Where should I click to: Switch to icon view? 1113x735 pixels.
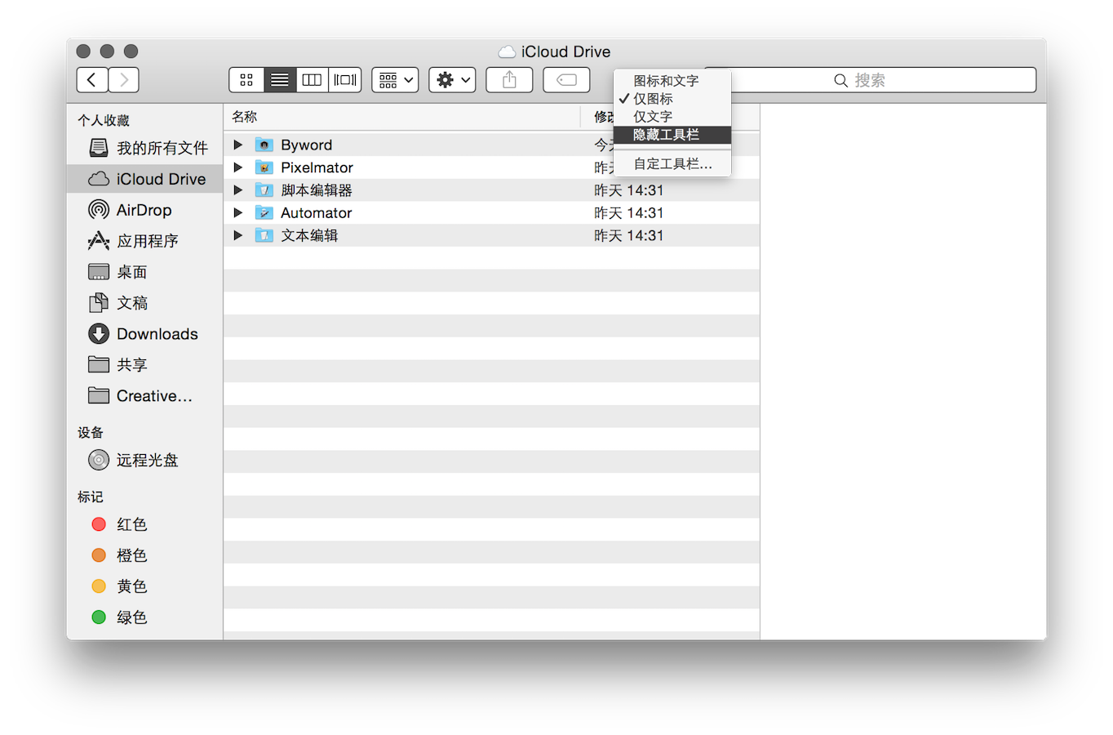click(246, 80)
